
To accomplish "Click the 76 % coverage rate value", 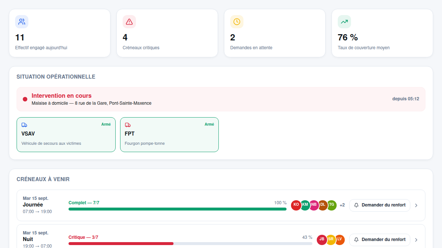I will click(348, 37).
